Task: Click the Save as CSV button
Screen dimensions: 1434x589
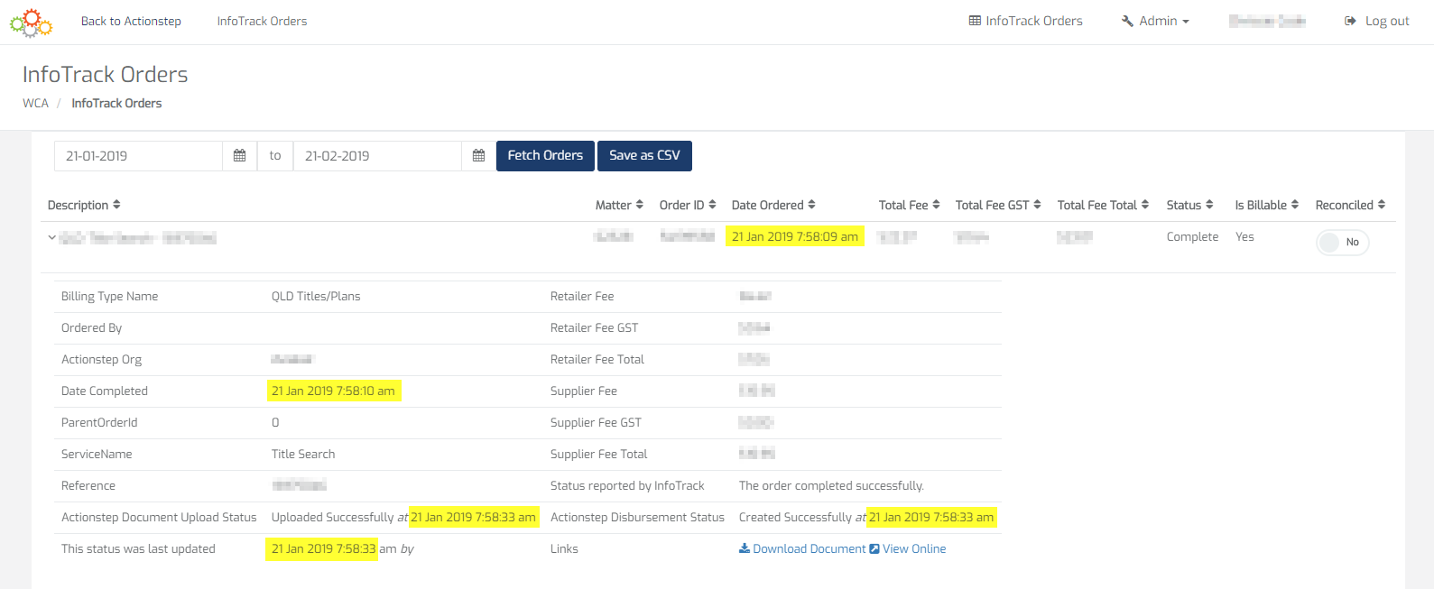Action: pyautogui.click(x=644, y=155)
